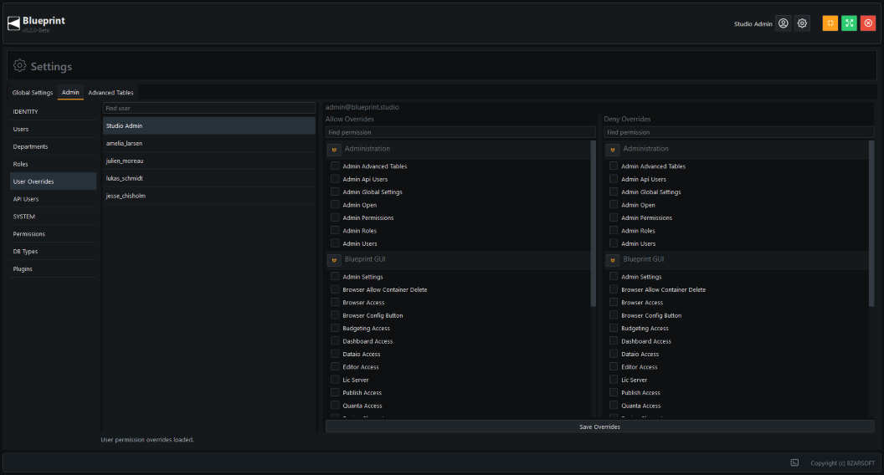Click Studio Admin label in header
The height and width of the screenshot is (475, 884).
[753, 23]
